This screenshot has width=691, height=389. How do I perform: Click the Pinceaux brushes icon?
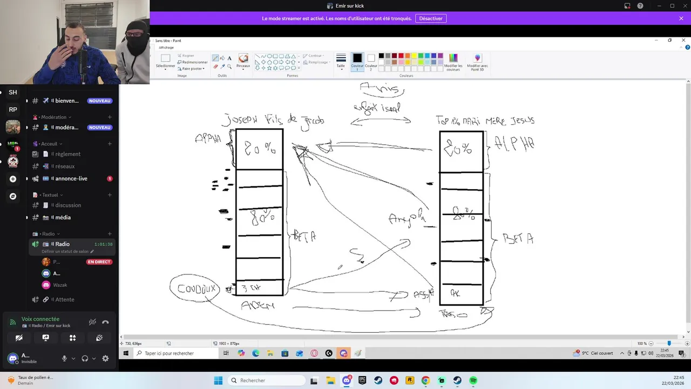pos(243,58)
